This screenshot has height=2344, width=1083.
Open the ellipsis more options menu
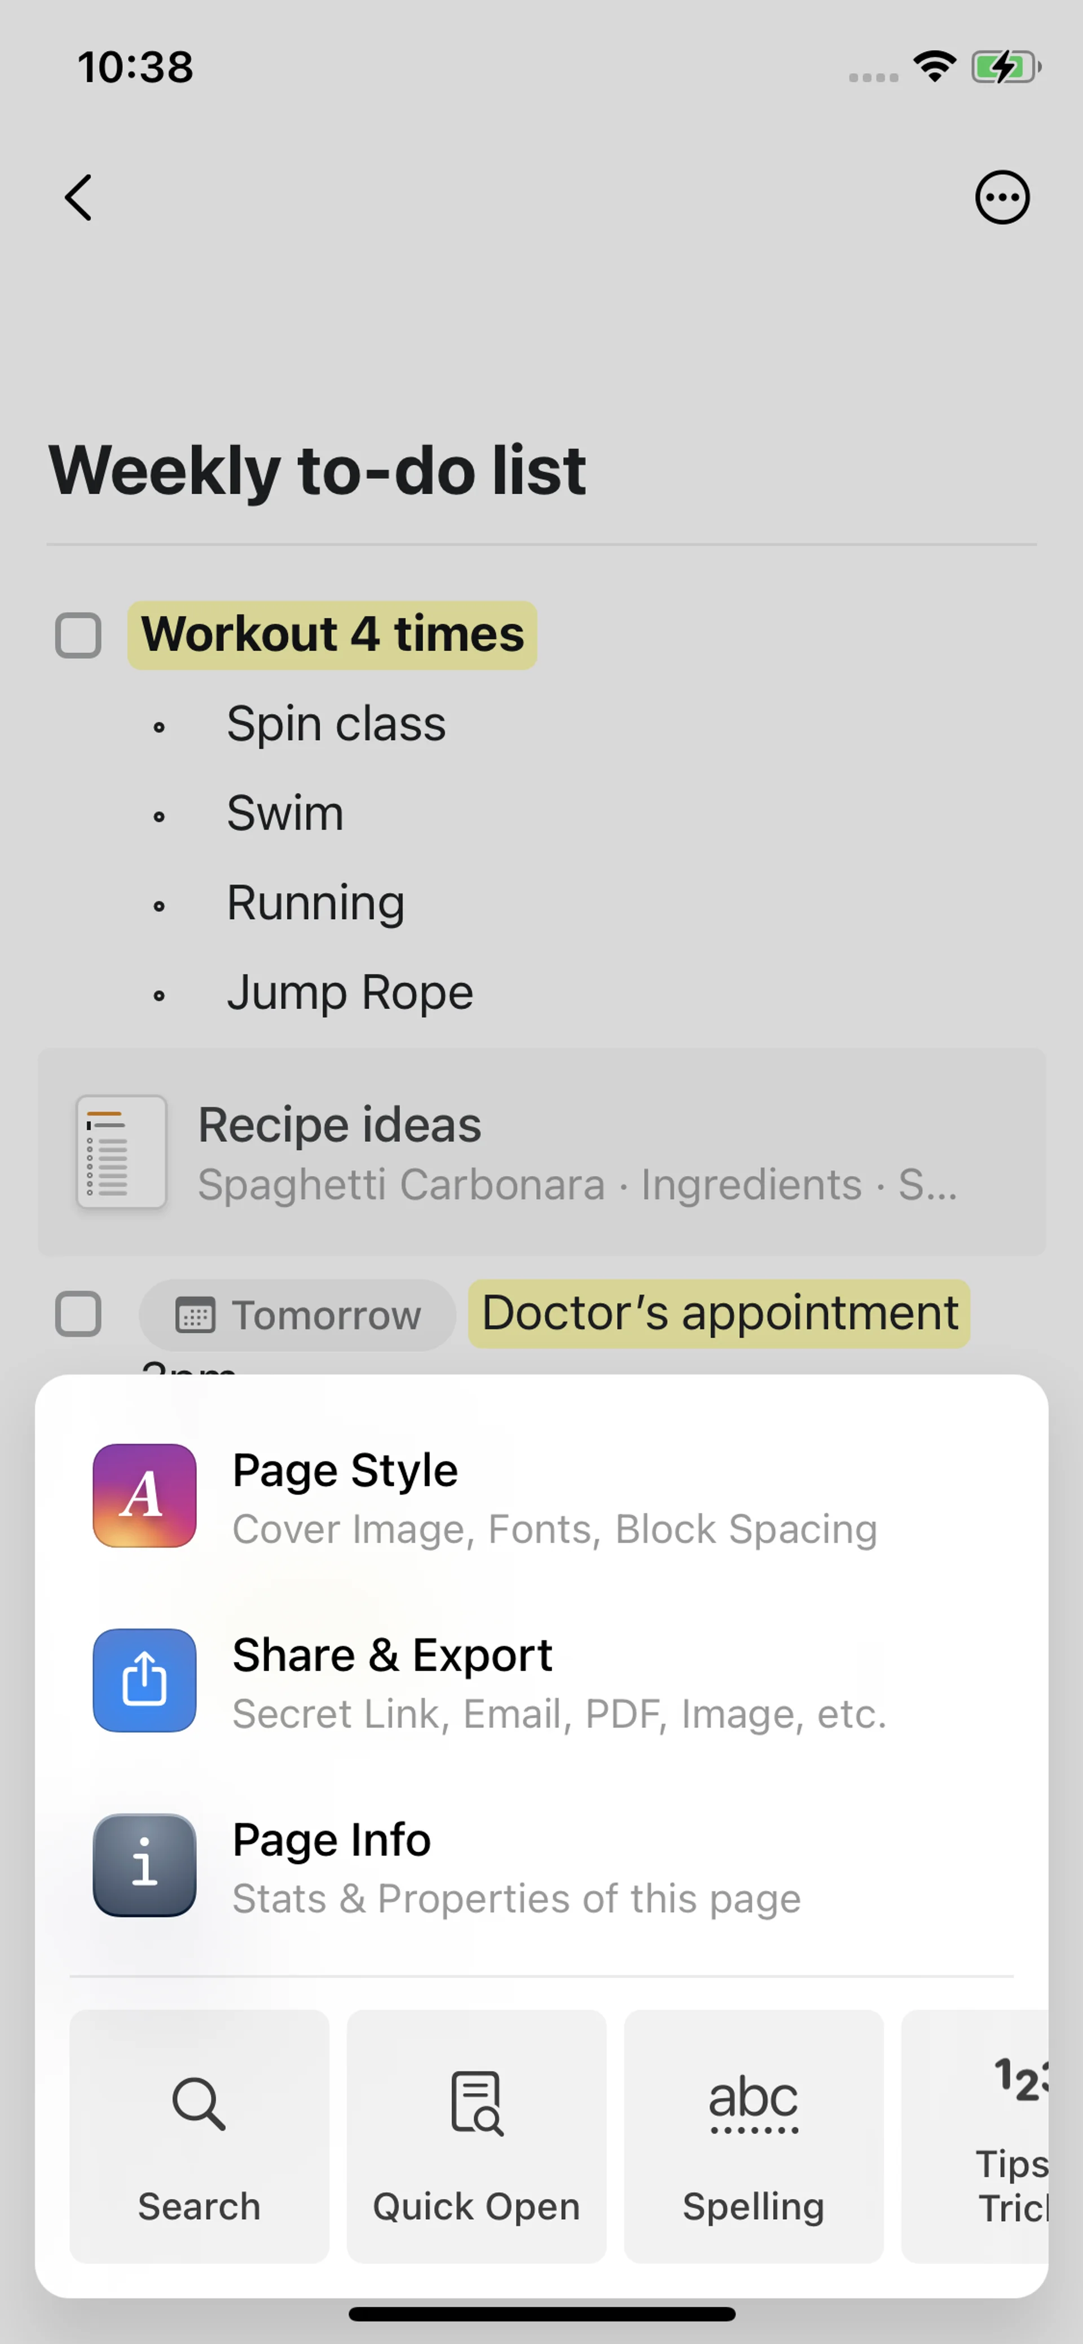tap(1002, 197)
